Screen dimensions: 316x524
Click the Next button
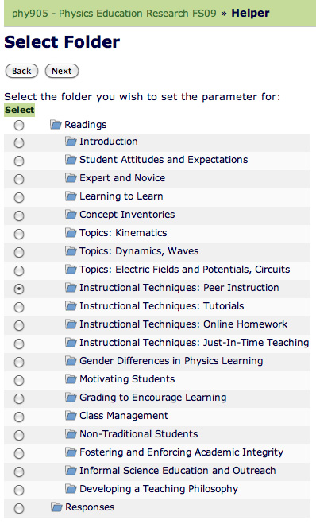click(62, 71)
